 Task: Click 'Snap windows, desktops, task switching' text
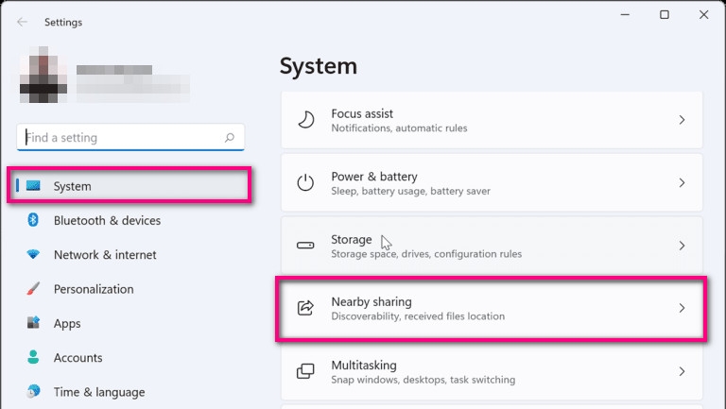coord(423,380)
